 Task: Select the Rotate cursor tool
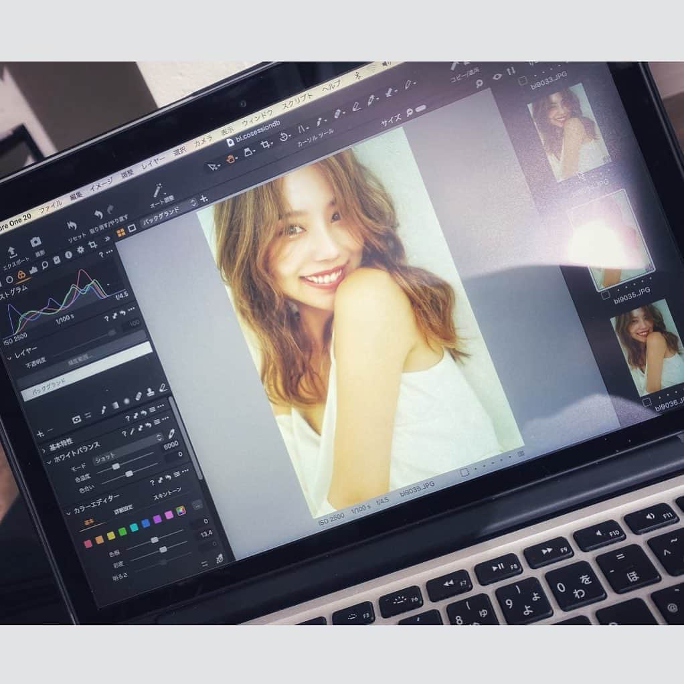point(284,137)
